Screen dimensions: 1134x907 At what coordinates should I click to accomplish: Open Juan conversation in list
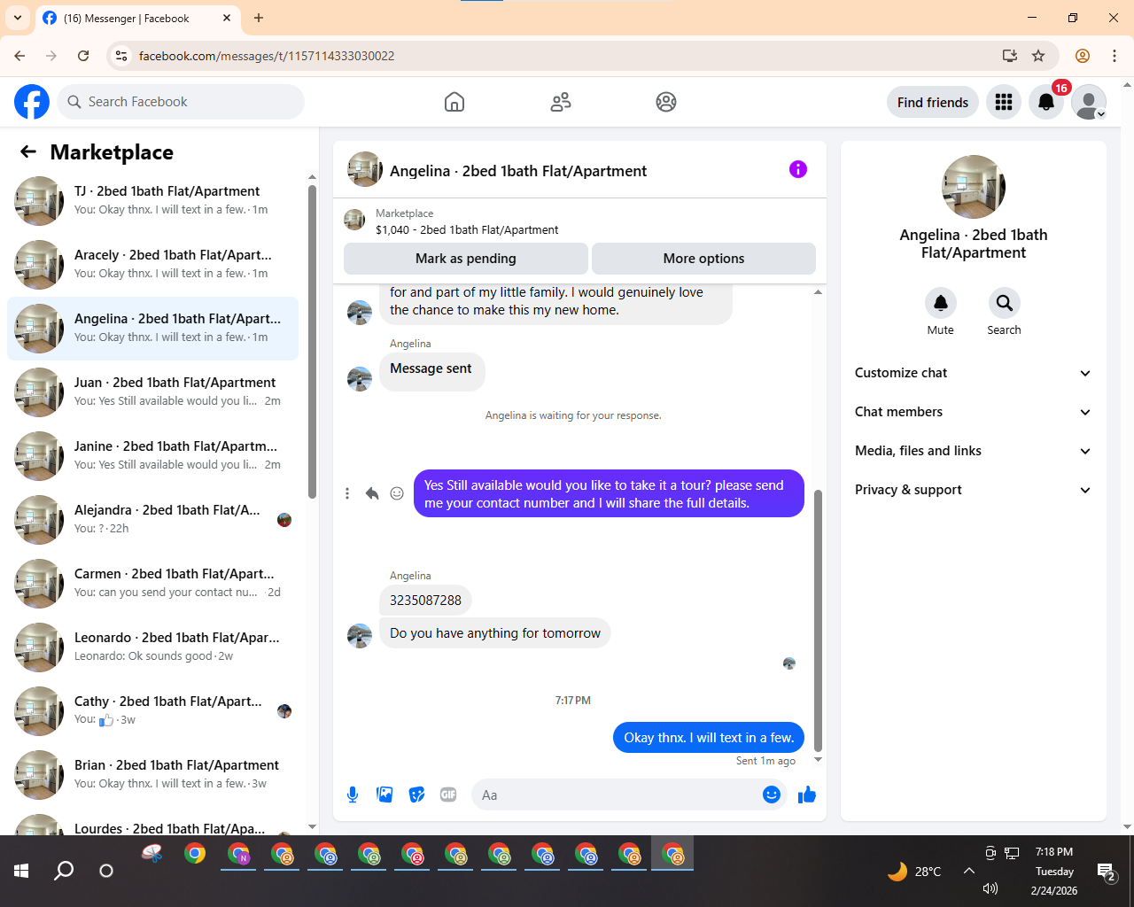pos(153,392)
